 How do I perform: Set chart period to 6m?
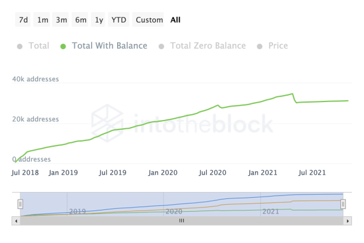(81, 20)
